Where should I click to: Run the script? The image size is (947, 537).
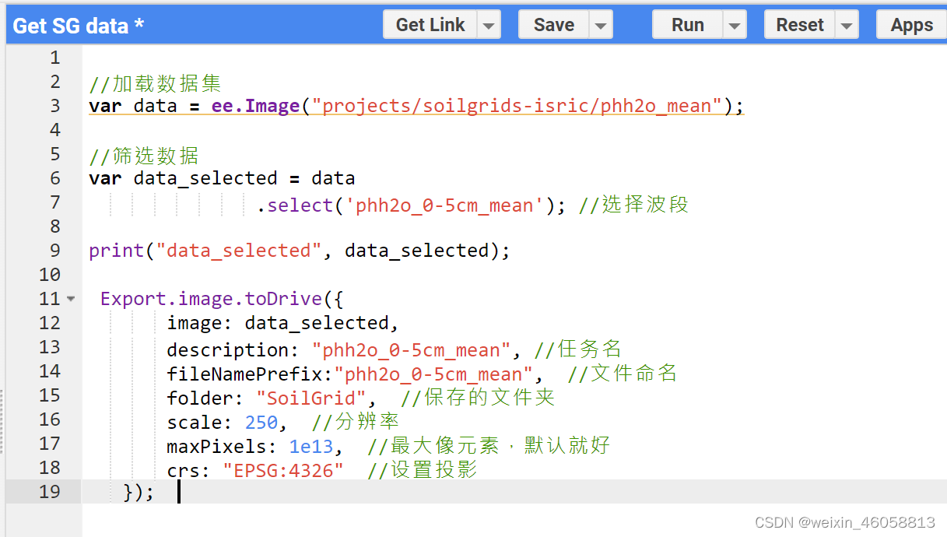point(688,25)
